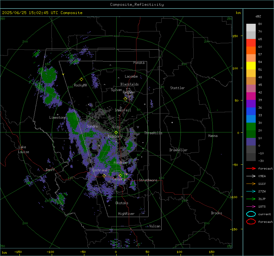Select the radar-center diamond between Olds and Didsbury
274x256 pixels.
pyautogui.click(x=116, y=133)
